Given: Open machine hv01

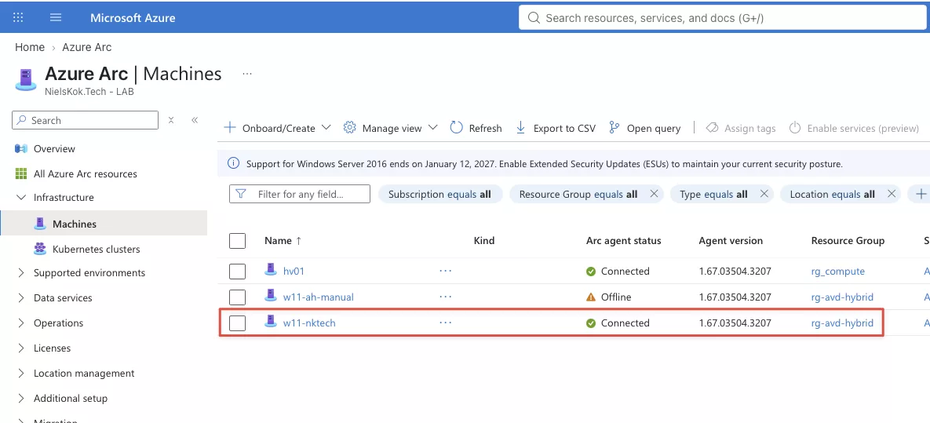Looking at the screenshot, I should pyautogui.click(x=294, y=271).
